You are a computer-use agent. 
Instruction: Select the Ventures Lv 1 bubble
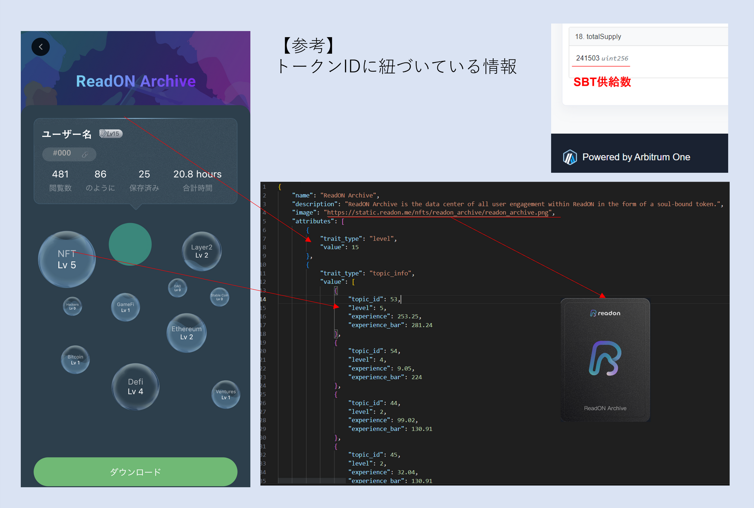pyautogui.click(x=225, y=394)
